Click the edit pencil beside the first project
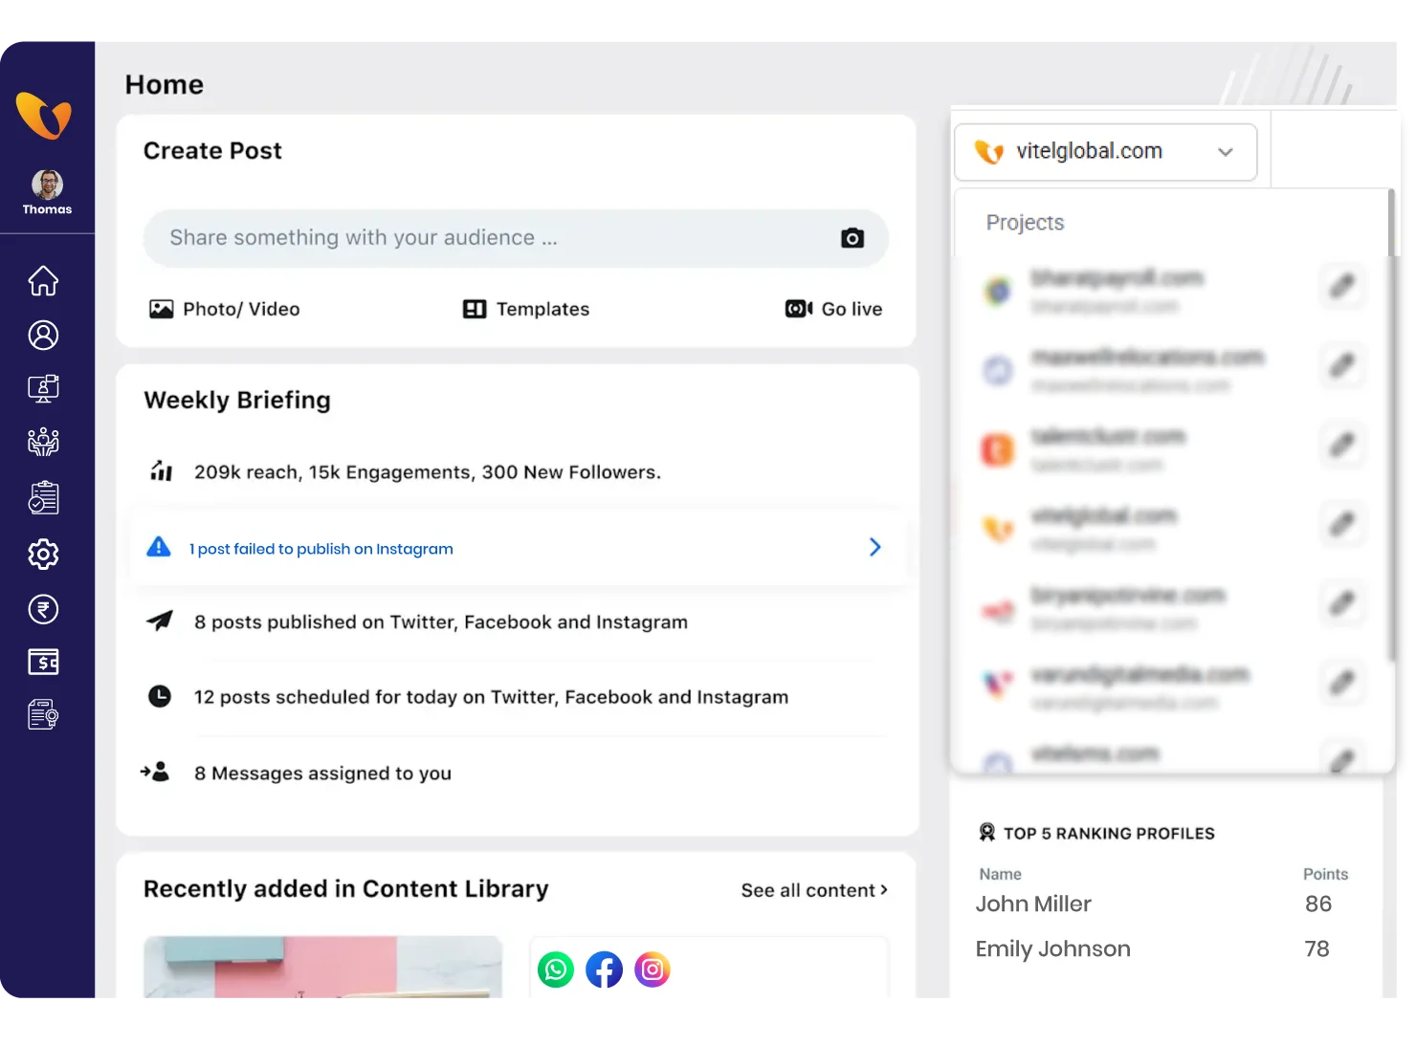 1342,286
